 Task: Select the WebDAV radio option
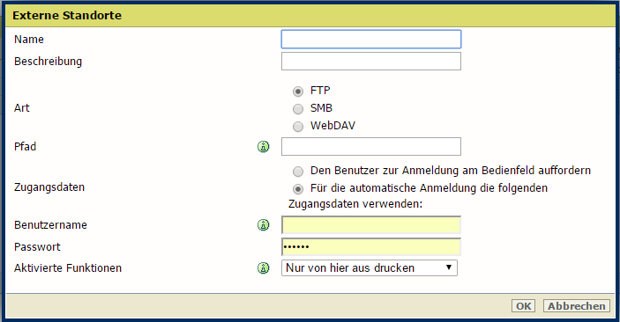click(x=298, y=127)
